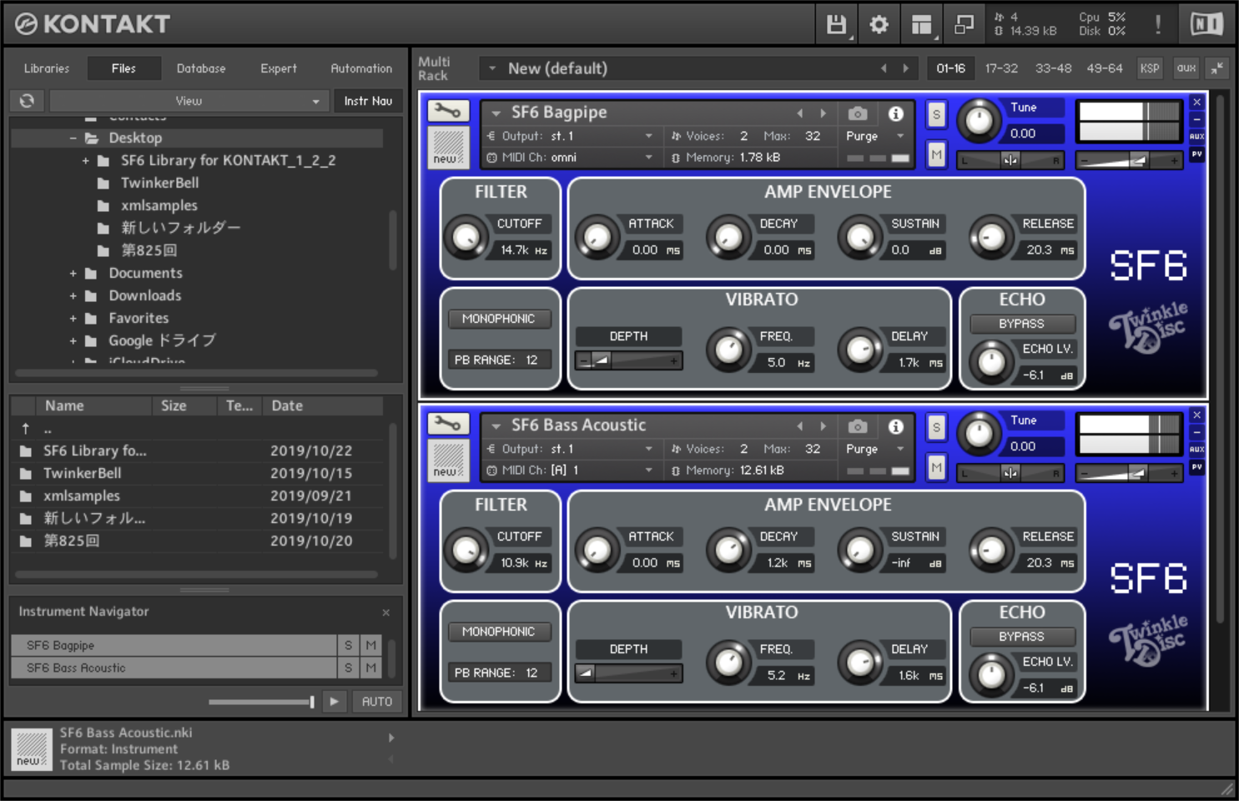Click the SF6 Bagpipe instrument icon thumbnail
This screenshot has width=1239, height=801.
coord(448,147)
